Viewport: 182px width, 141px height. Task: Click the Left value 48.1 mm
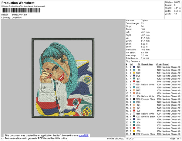[145, 32]
